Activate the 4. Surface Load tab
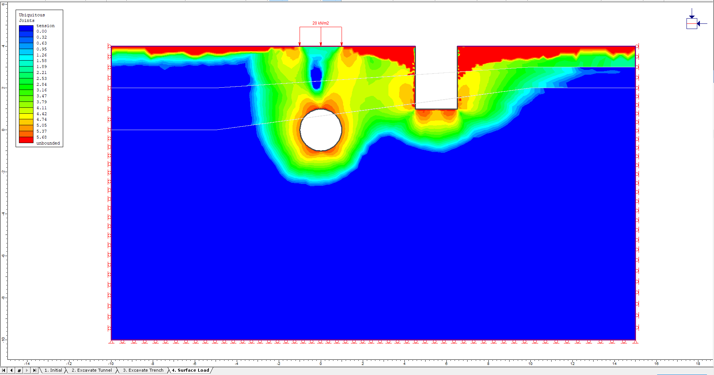 click(x=190, y=370)
